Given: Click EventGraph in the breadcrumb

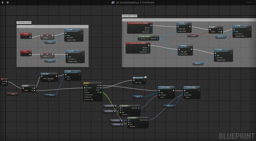Looking at the screenshot, I should pos(148,2).
